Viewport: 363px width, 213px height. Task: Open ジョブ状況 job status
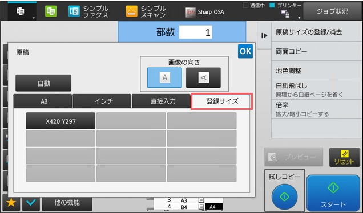(332, 11)
